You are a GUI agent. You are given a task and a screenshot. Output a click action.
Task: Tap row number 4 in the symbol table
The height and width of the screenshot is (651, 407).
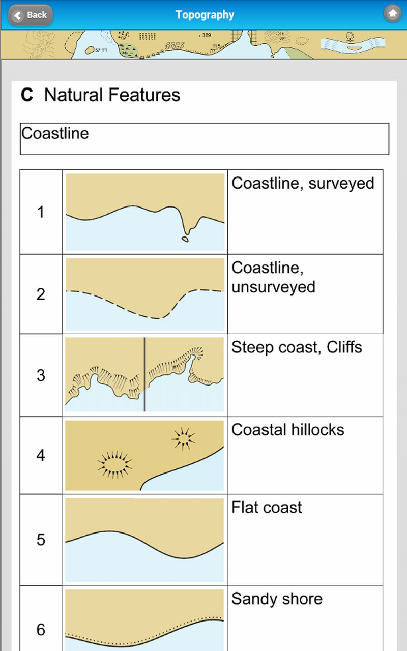pyautogui.click(x=40, y=455)
